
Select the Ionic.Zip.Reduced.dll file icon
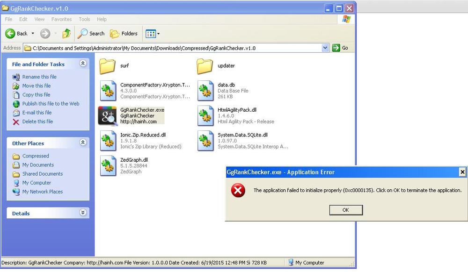pos(108,141)
